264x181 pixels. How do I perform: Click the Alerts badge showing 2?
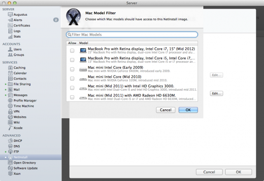coord(56,20)
